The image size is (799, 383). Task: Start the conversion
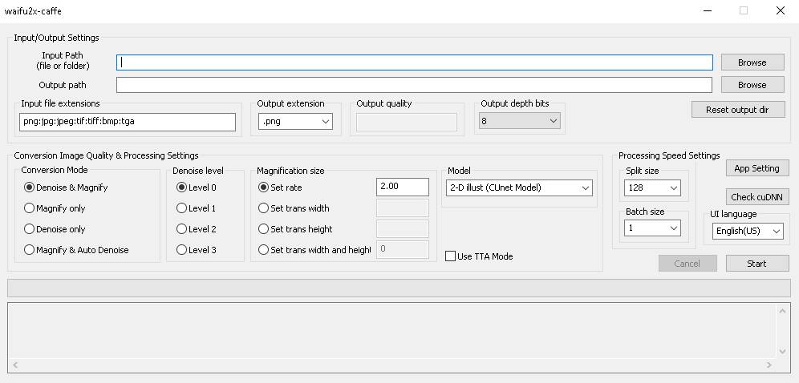[757, 264]
